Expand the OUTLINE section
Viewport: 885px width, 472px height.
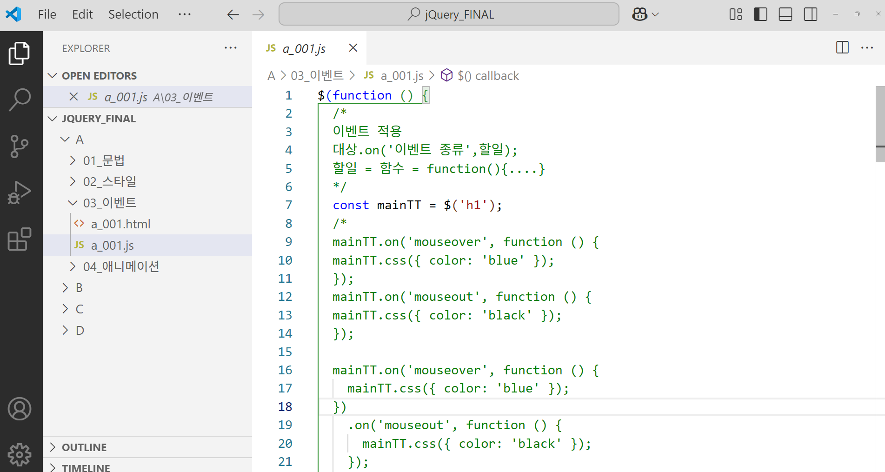click(x=84, y=447)
